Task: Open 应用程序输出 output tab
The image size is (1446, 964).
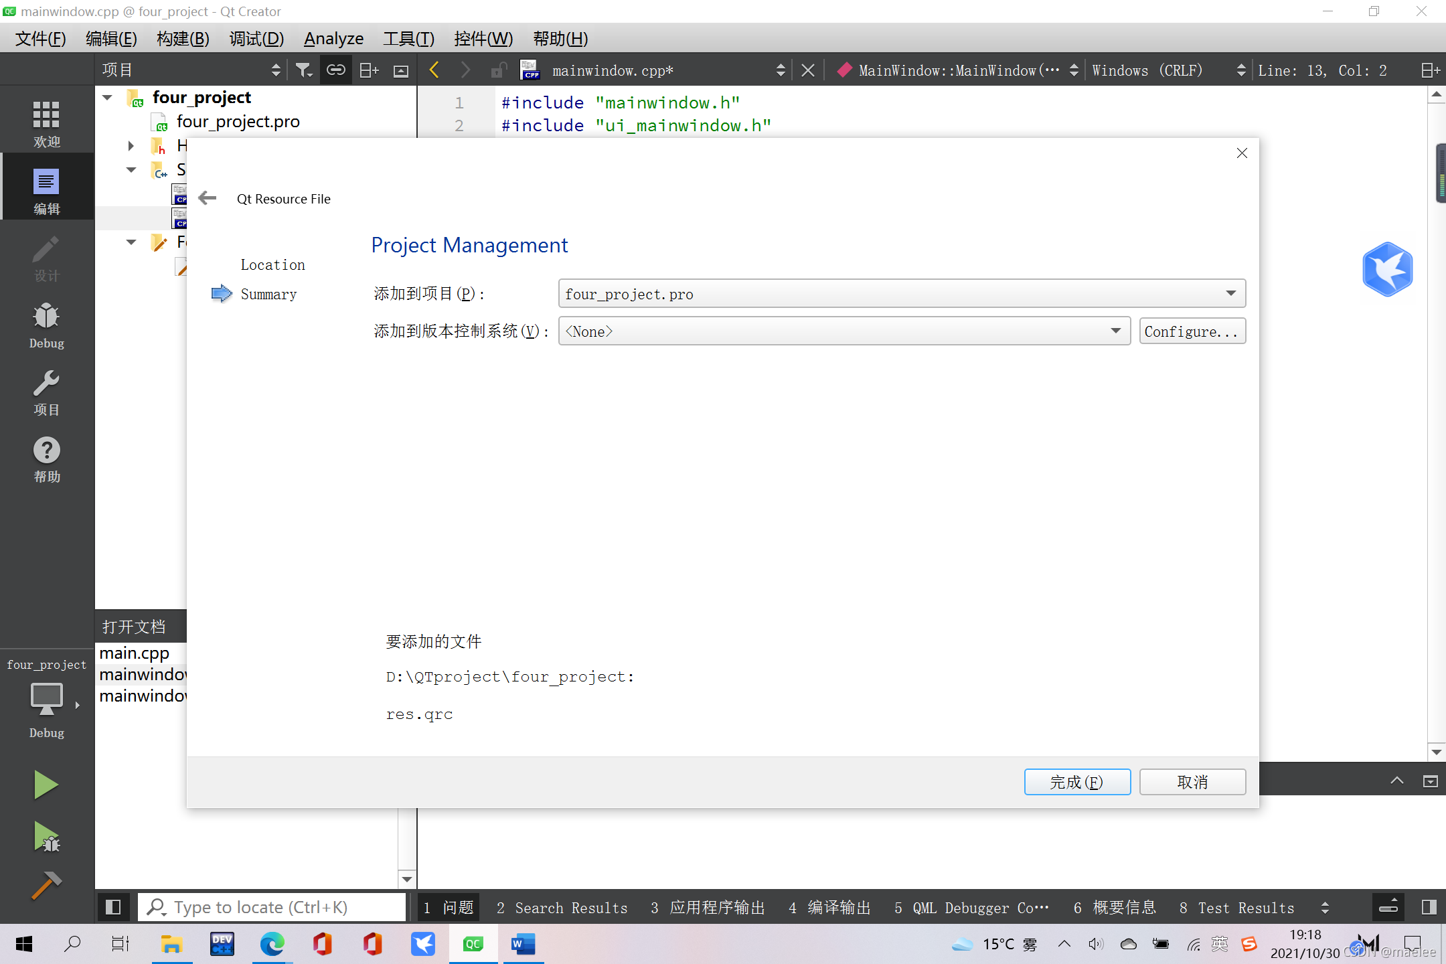Action: (x=708, y=908)
